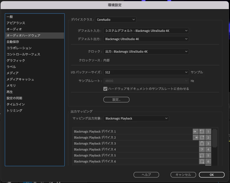Click the stereo right speaker icon on Device 2 row

[x=196, y=137]
